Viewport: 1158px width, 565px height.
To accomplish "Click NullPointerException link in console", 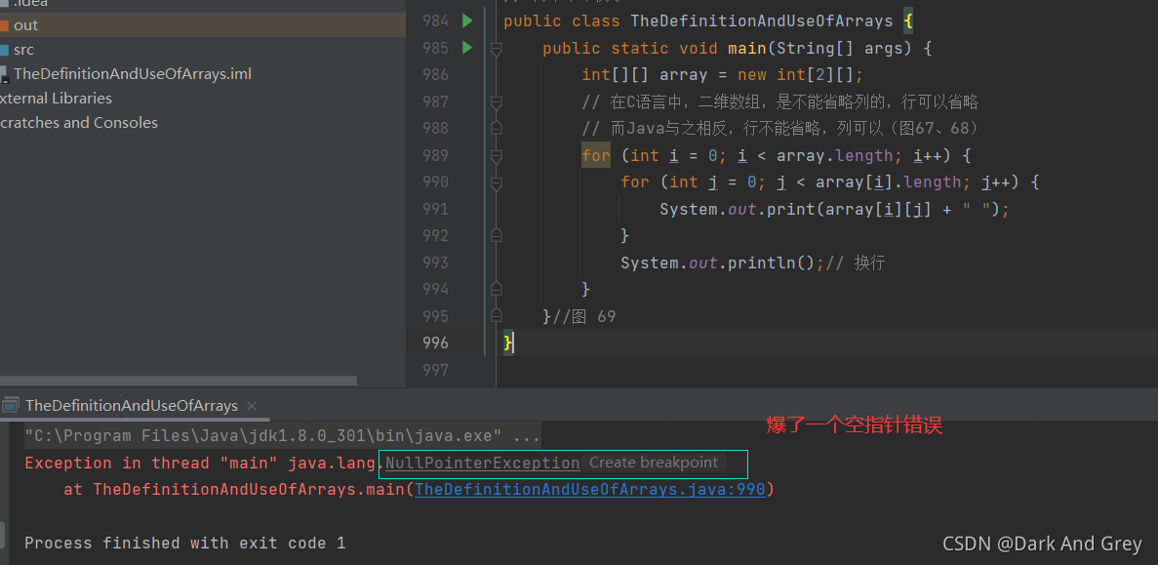I will click(x=482, y=464).
